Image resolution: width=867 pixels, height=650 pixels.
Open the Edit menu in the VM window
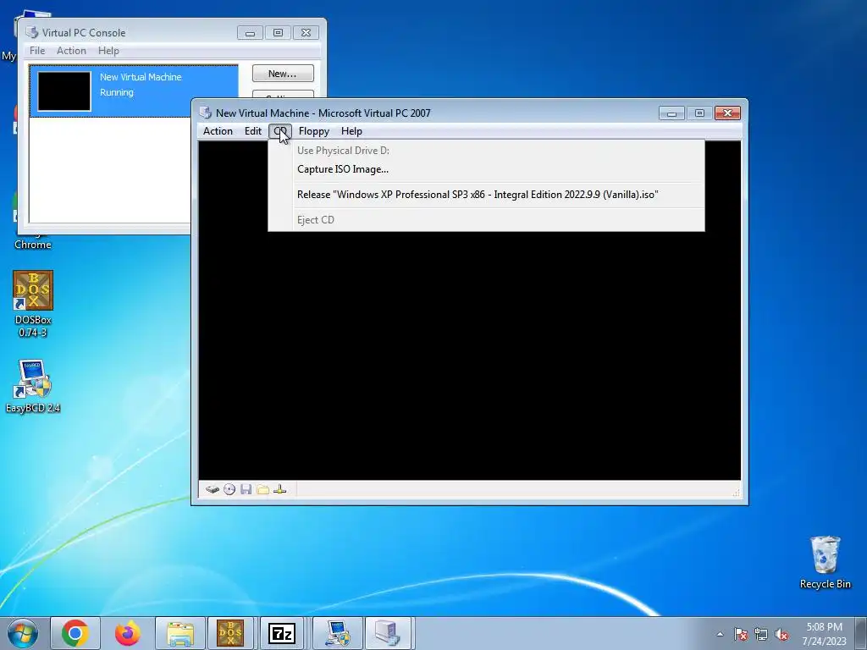(x=252, y=131)
